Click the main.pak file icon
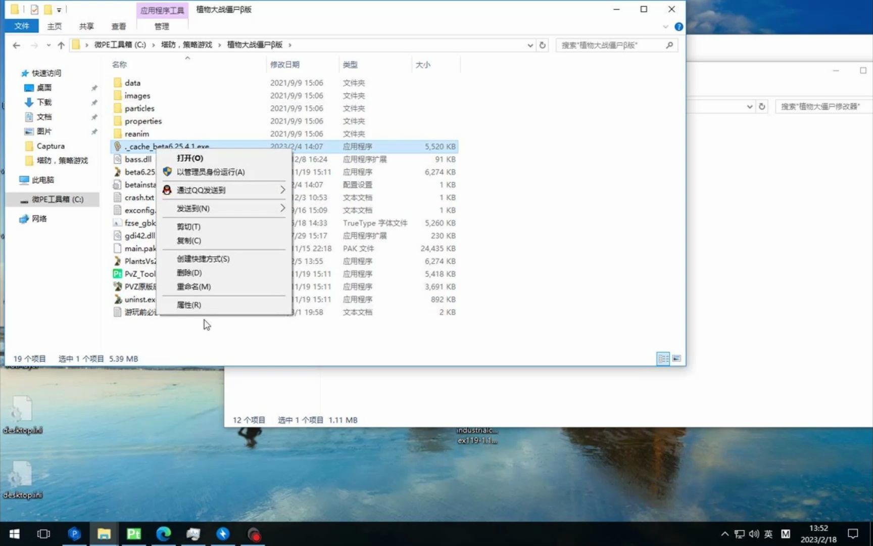 [x=118, y=248]
